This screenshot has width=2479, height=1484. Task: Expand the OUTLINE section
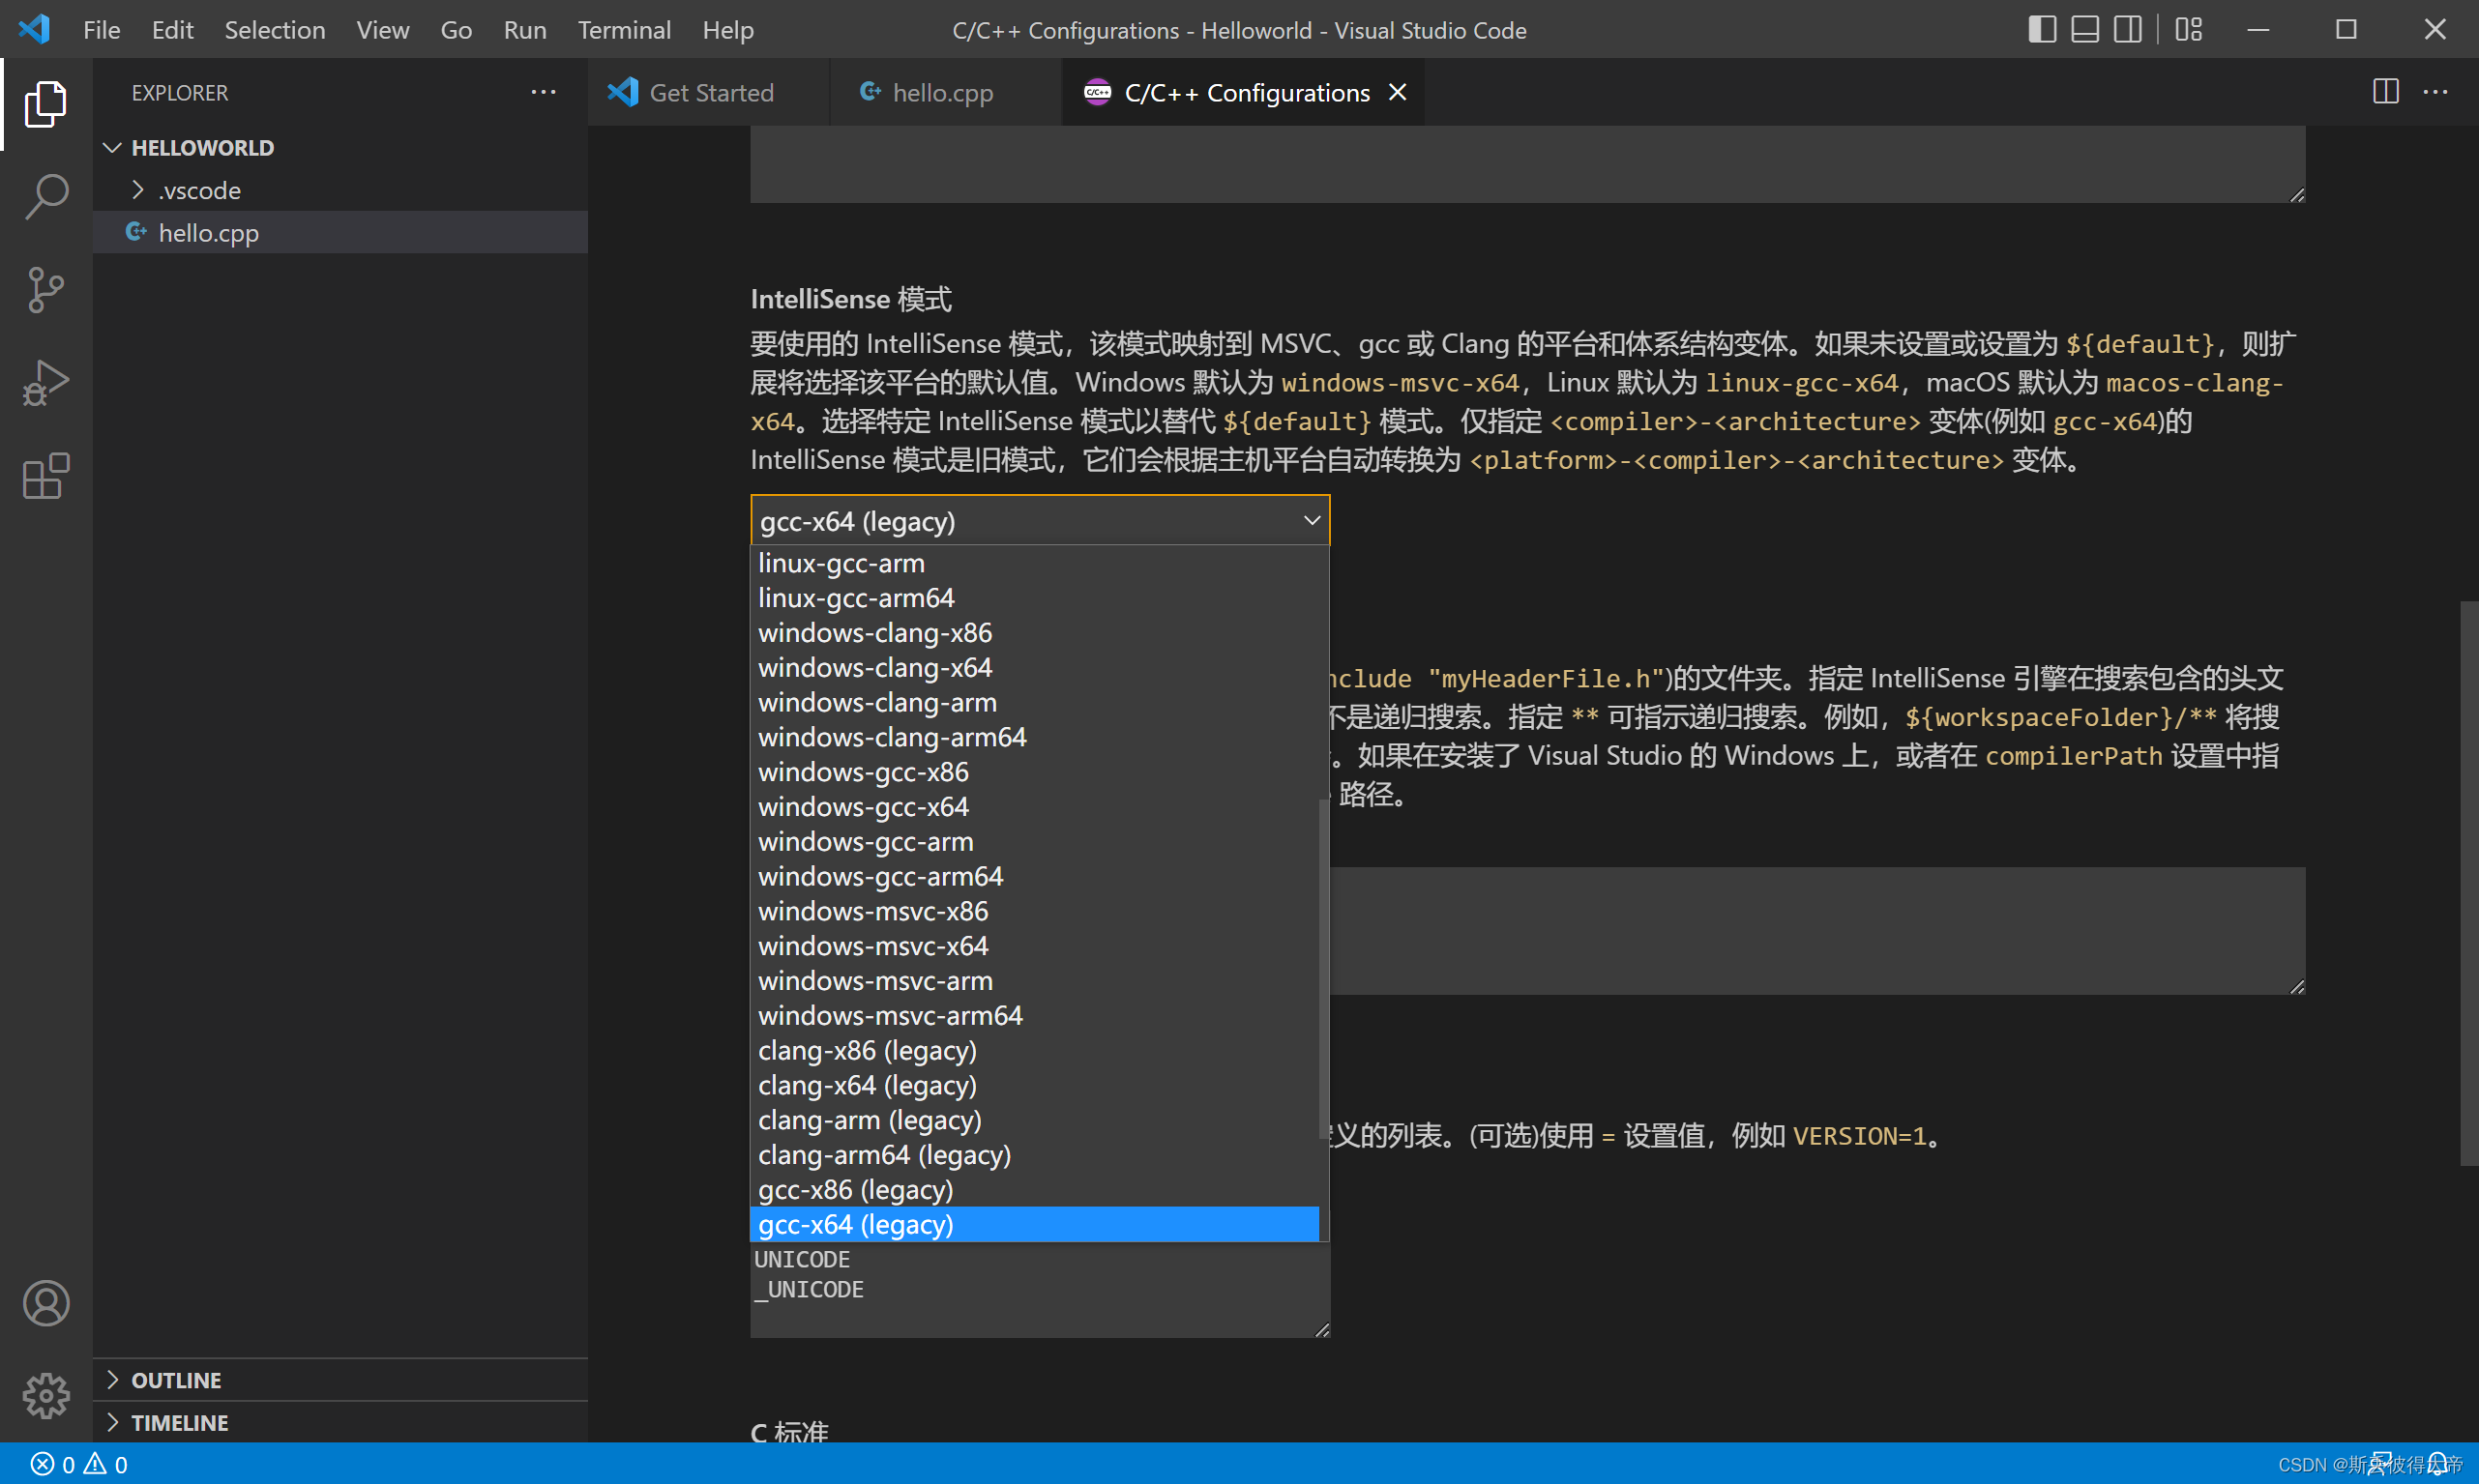[x=340, y=1380]
